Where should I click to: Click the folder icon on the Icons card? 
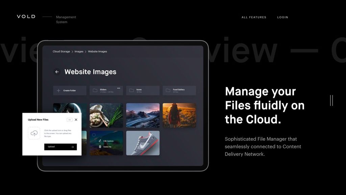(132, 90)
